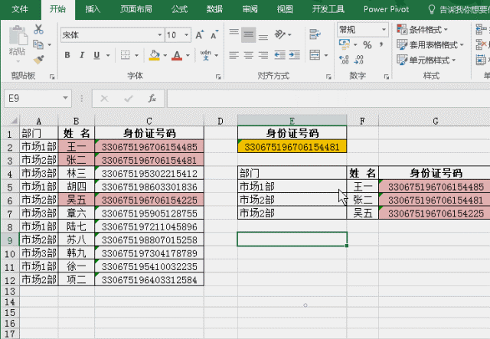Switch to the 插入 ribbon tab
Screen dimensions: 490x339
click(93, 9)
